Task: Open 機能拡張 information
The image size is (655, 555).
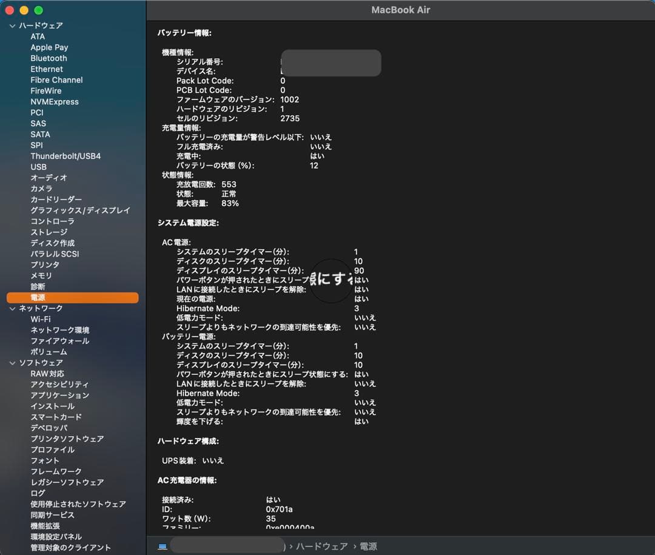Action: pyautogui.click(x=45, y=526)
